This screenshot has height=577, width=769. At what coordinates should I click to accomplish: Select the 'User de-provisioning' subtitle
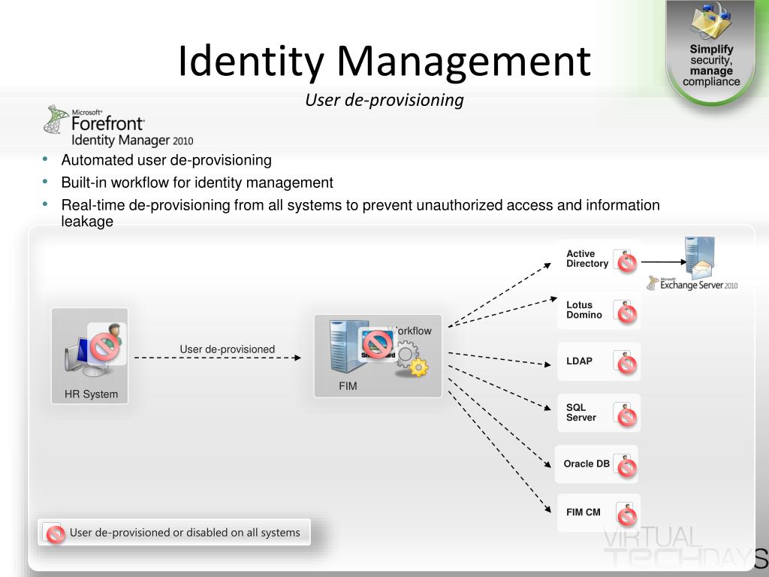384,100
